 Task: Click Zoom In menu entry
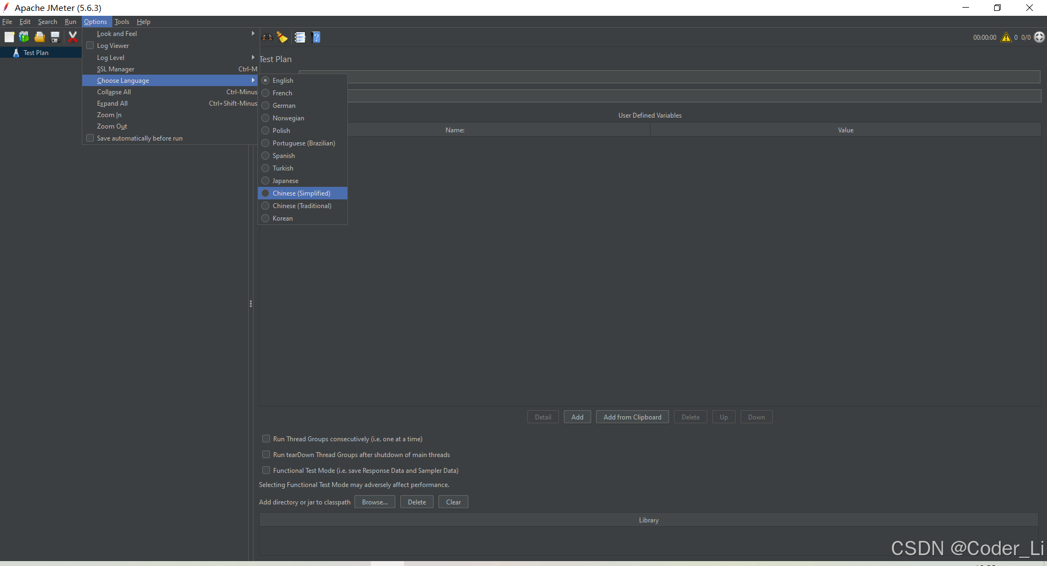170,115
